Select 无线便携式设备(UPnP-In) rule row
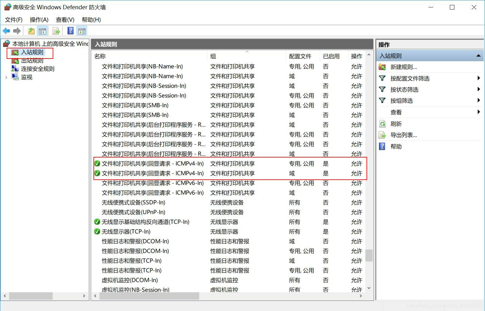Screen dimensions: 485x311 (229, 212)
